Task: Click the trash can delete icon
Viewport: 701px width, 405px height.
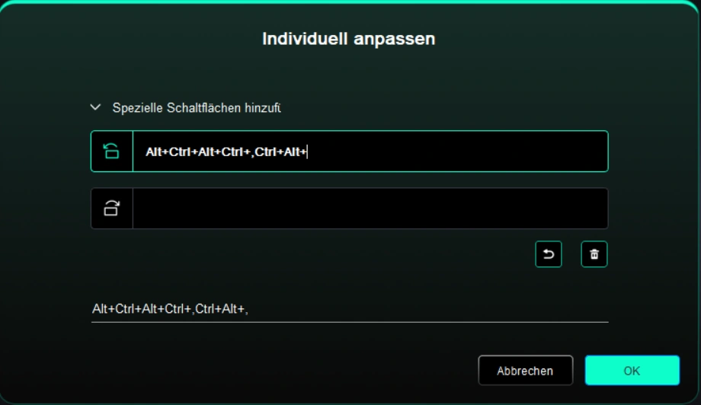Action: click(x=594, y=254)
